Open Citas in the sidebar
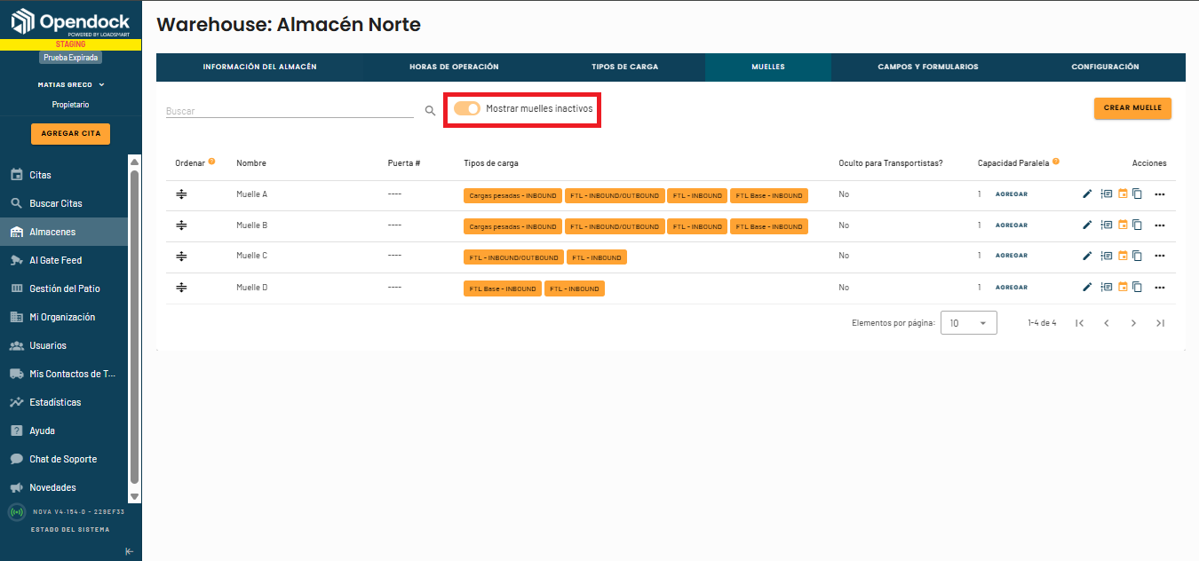The image size is (1199, 561). (x=64, y=175)
